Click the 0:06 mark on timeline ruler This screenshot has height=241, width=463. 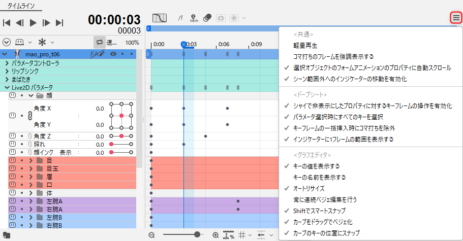224,44
